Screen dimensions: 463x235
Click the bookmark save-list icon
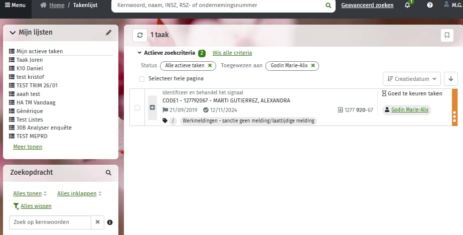point(447,35)
